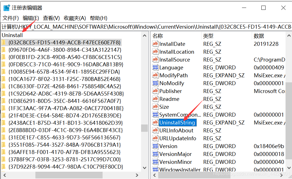This screenshot has height=179, width=292.
Task: Select key {2E8B8BDD-03DF-4C1C-8C99-E6A4BCBF43CE}
Action: click(x=65, y=130)
